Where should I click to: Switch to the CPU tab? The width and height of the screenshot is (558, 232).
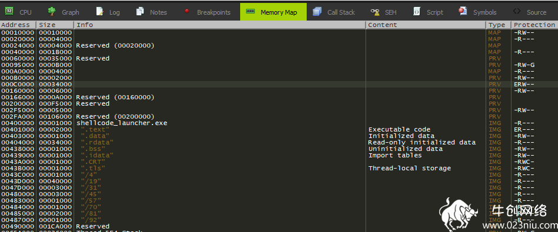click(18, 12)
